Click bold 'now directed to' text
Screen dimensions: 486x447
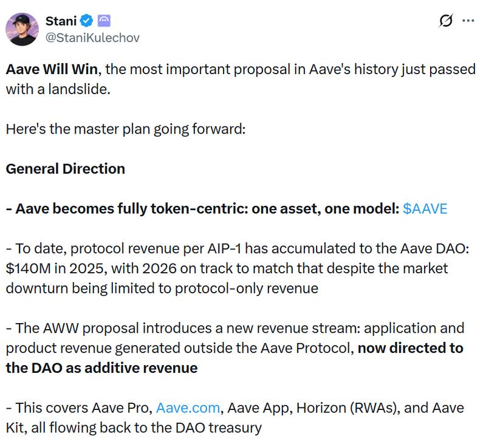point(410,348)
